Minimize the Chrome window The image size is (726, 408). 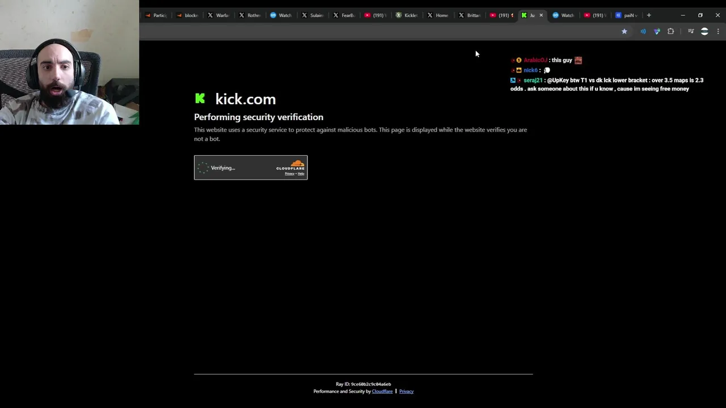tap(683, 15)
